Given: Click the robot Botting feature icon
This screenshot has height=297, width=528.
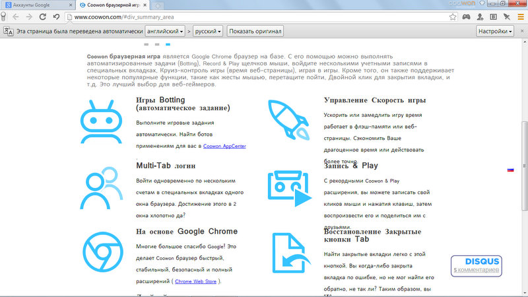Looking at the screenshot, I should (101, 122).
